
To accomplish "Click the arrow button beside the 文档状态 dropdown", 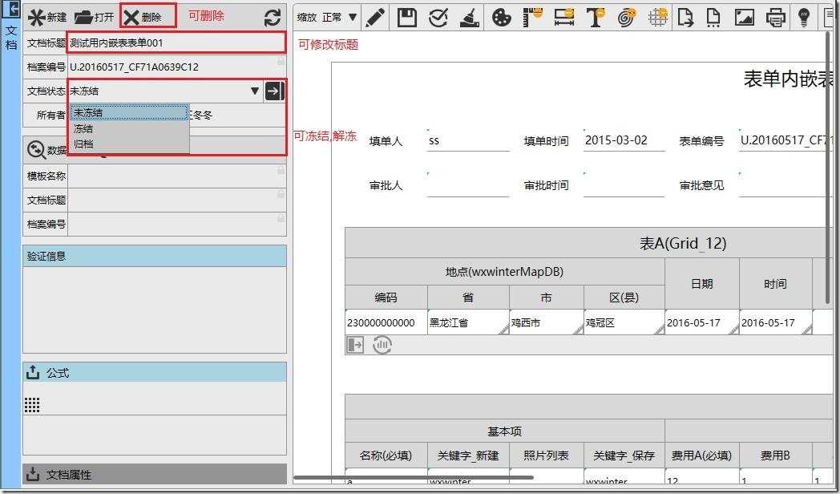I will coord(274,91).
